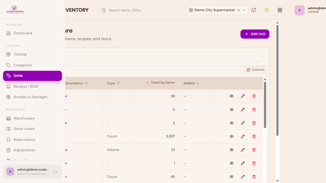Click the pencil icon in the 22-items row

point(243,150)
